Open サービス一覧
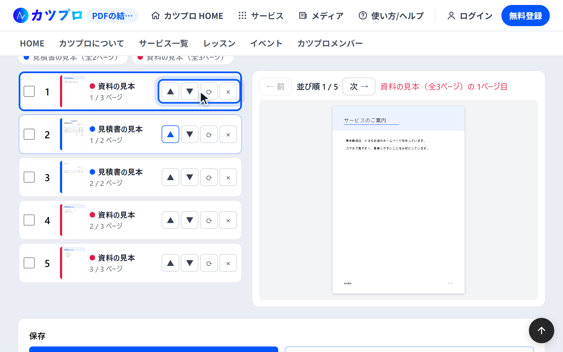563x352 pixels. (x=164, y=43)
